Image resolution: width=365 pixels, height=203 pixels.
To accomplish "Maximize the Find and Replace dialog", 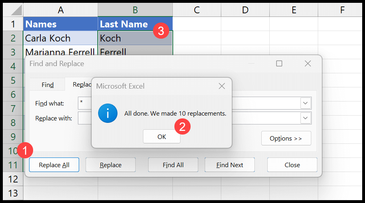I will 279,63.
